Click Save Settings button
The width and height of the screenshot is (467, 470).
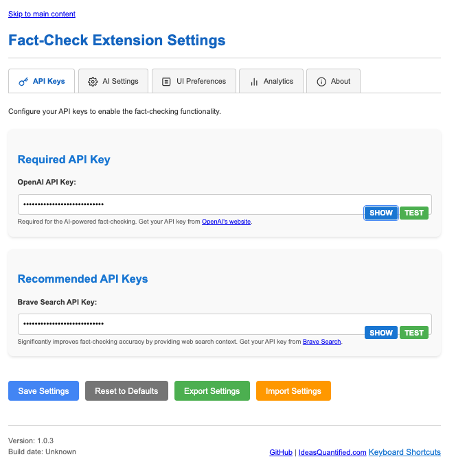point(43,391)
